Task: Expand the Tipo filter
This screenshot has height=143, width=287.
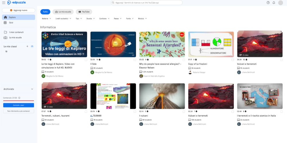Action: point(79,19)
